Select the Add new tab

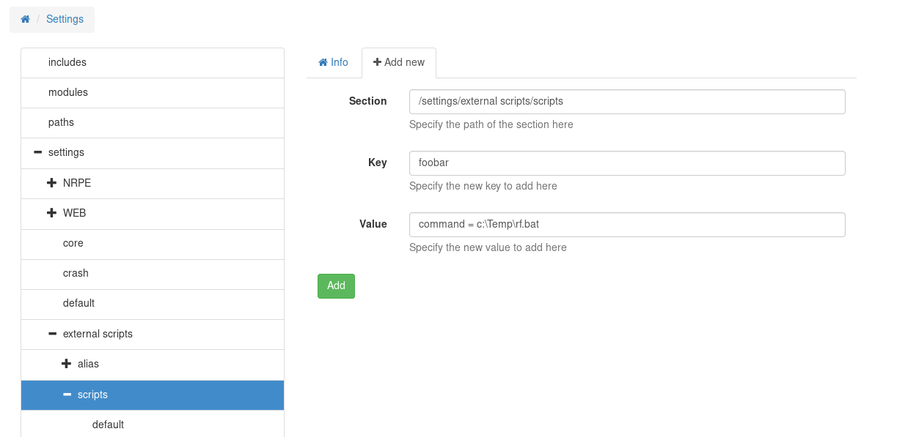(x=399, y=62)
